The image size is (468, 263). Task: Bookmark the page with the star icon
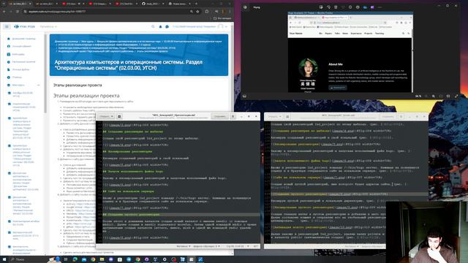[197, 12]
